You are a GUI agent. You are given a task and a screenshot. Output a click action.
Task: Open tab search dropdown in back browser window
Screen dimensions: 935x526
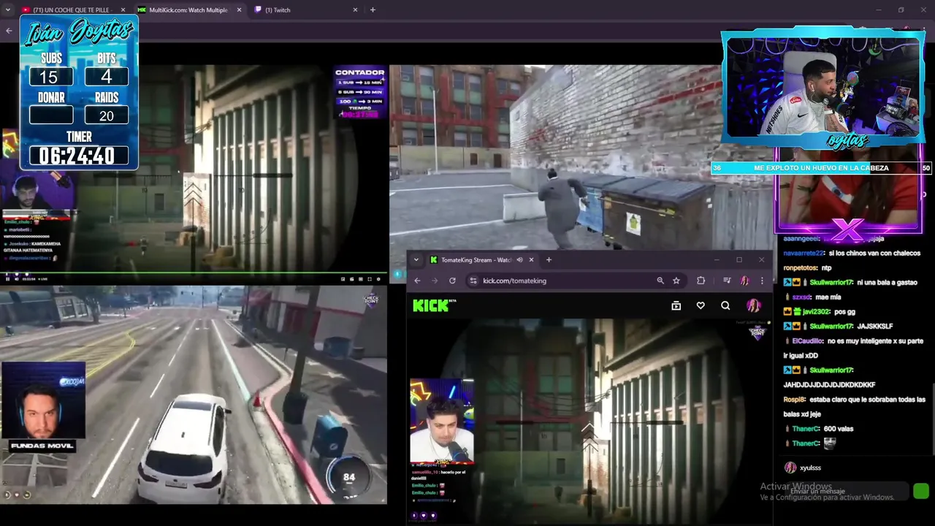[x=8, y=9]
